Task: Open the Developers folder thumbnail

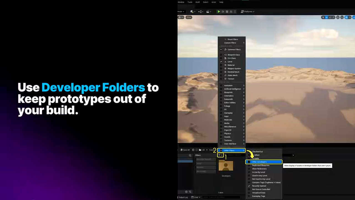Action: [226, 166]
